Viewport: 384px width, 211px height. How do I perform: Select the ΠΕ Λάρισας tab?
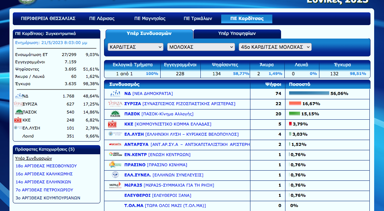tap(102, 19)
